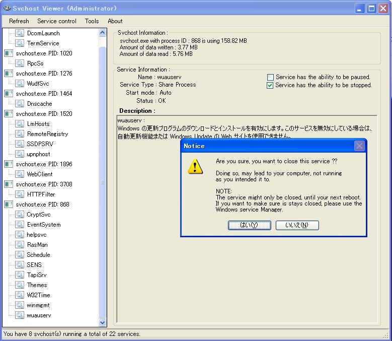Click the Svchost Viewer title bar app icon
This screenshot has height=341, width=392.
(x=7, y=8)
